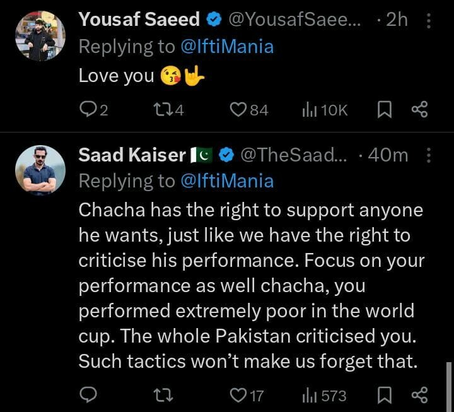Like Saad Kaiser's tweet with 17 likes
454x412 pixels.
tap(238, 396)
